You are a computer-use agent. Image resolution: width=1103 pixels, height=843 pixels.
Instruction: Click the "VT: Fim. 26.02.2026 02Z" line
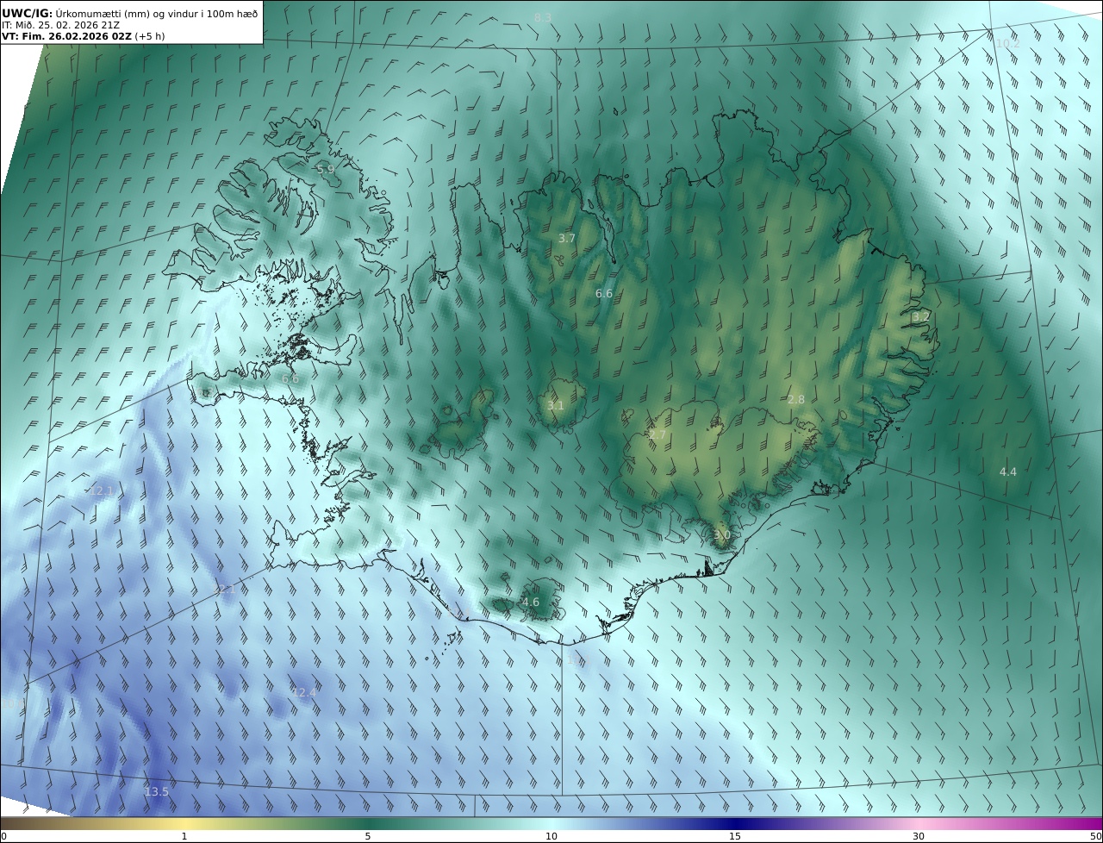click(x=67, y=36)
